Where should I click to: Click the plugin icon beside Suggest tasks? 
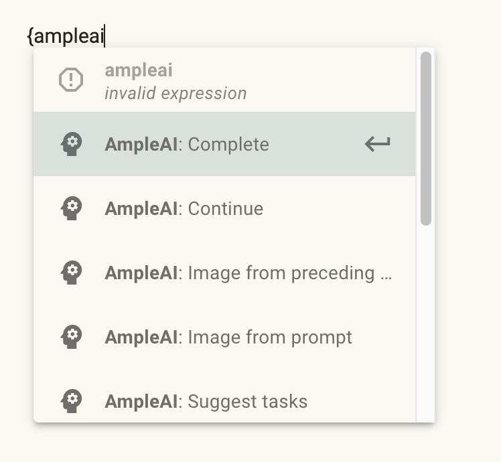[72, 401]
